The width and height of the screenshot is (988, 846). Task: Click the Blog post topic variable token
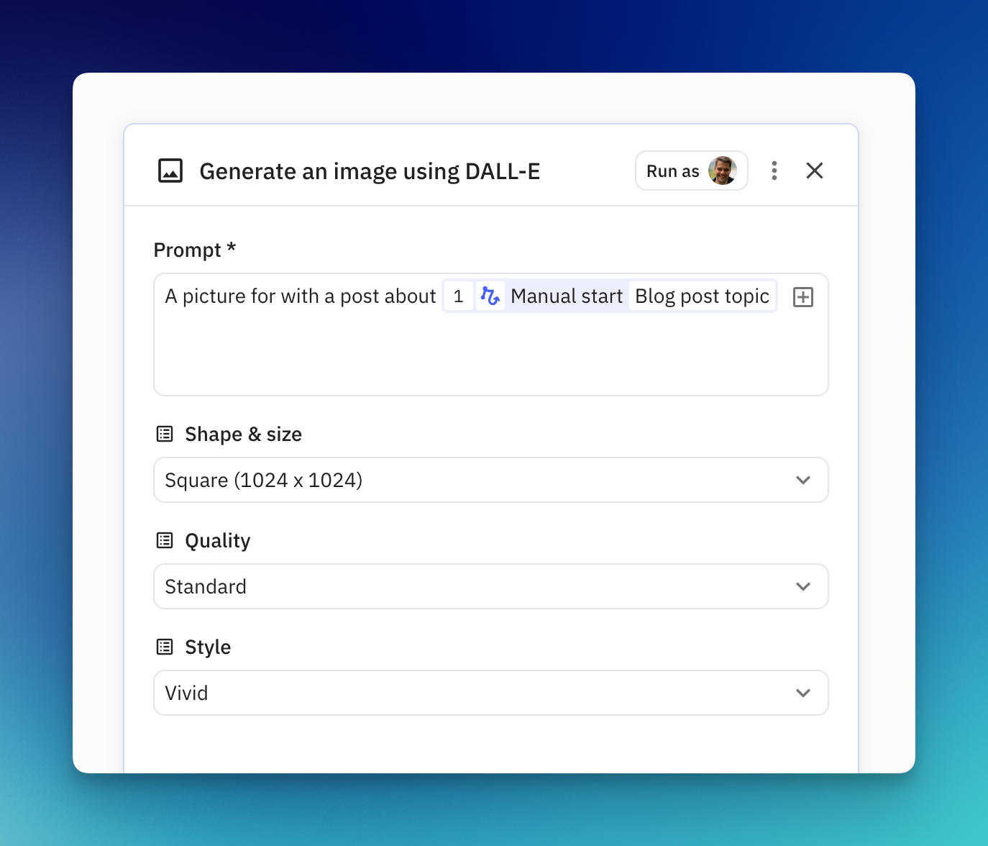coord(703,296)
